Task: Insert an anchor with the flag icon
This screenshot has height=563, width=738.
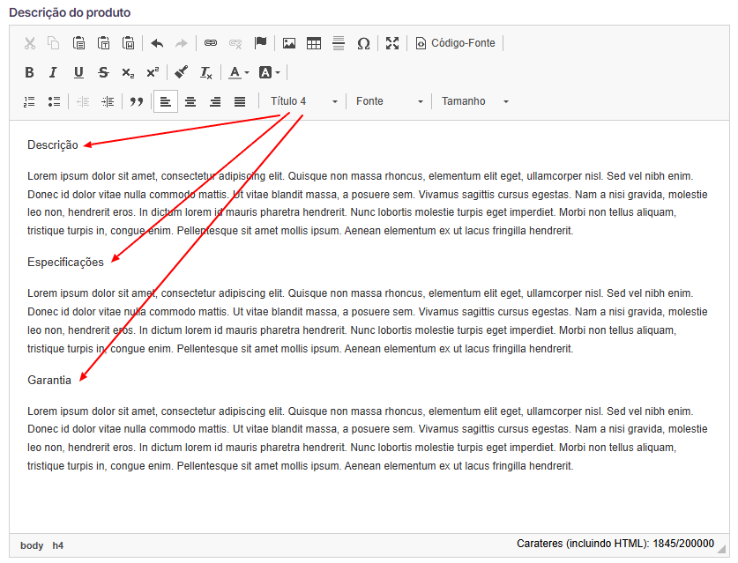Action: (260, 43)
